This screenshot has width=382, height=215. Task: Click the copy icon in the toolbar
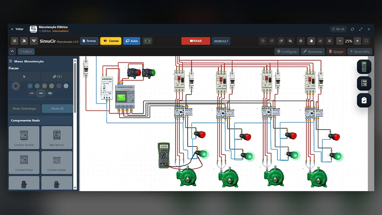tap(281, 41)
